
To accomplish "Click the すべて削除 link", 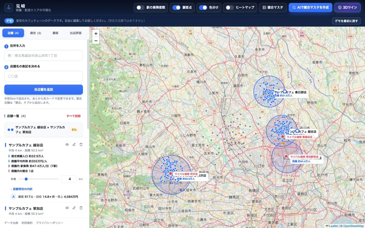I will click(74, 116).
